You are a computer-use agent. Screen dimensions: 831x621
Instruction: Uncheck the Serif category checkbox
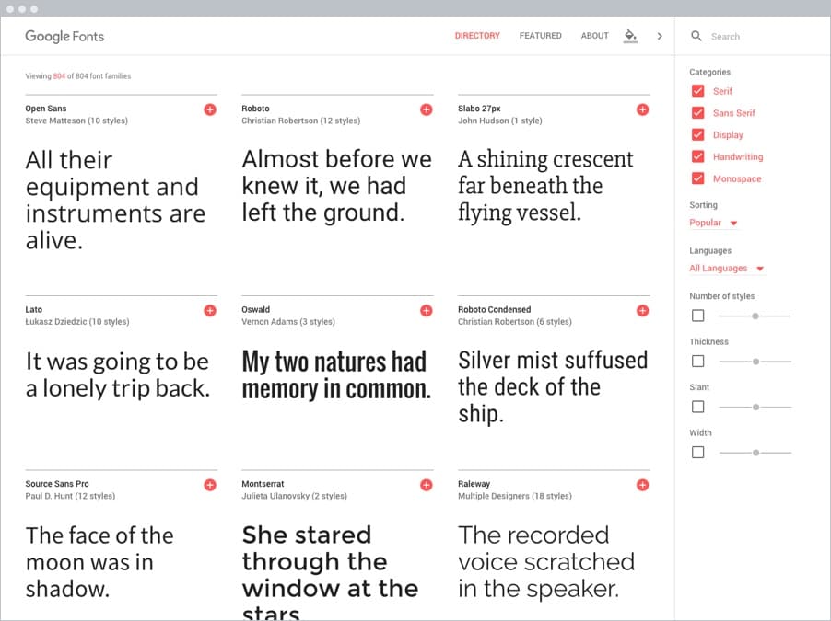click(x=698, y=91)
